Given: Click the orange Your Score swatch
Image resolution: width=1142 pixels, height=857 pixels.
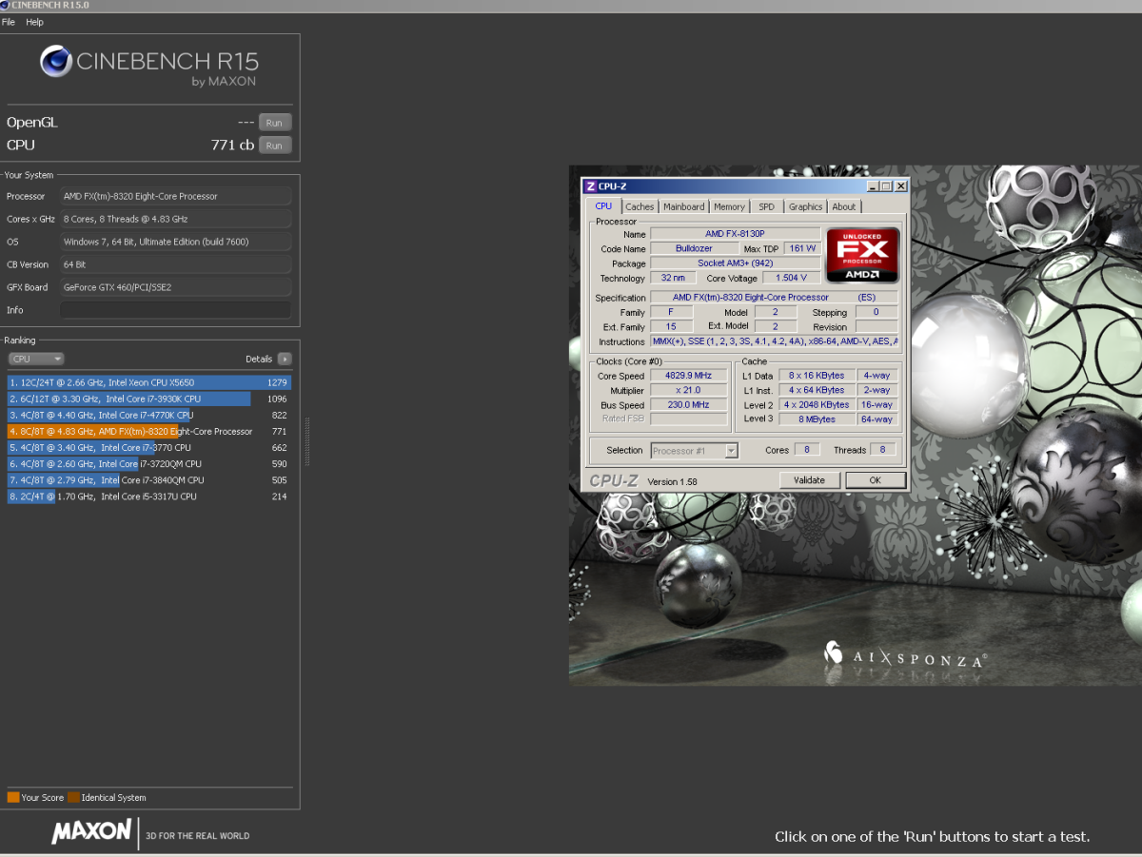Looking at the screenshot, I should tap(11, 797).
